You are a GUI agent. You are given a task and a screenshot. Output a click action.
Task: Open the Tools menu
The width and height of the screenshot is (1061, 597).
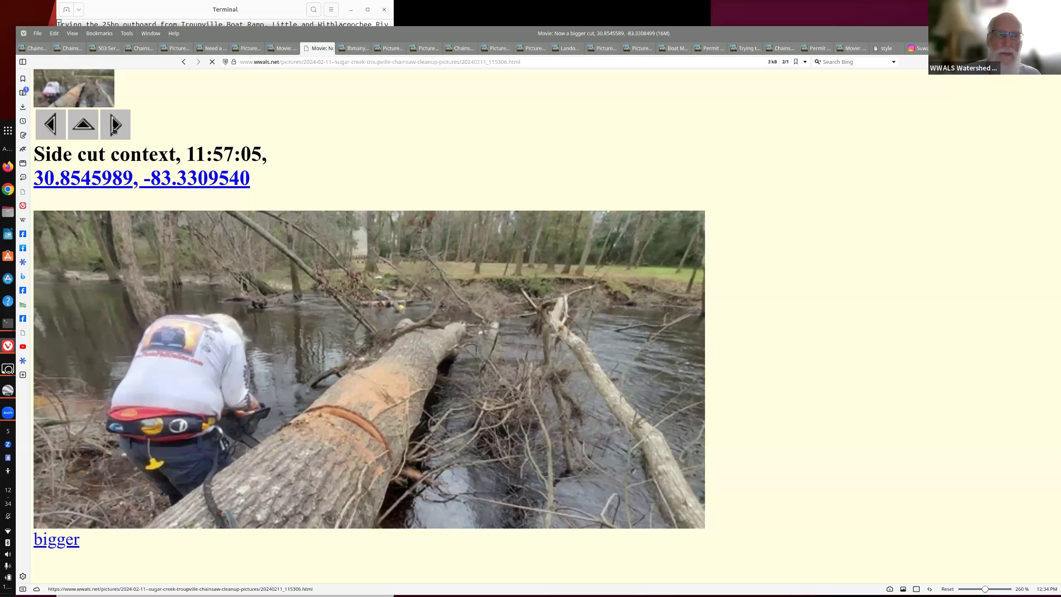click(x=127, y=33)
